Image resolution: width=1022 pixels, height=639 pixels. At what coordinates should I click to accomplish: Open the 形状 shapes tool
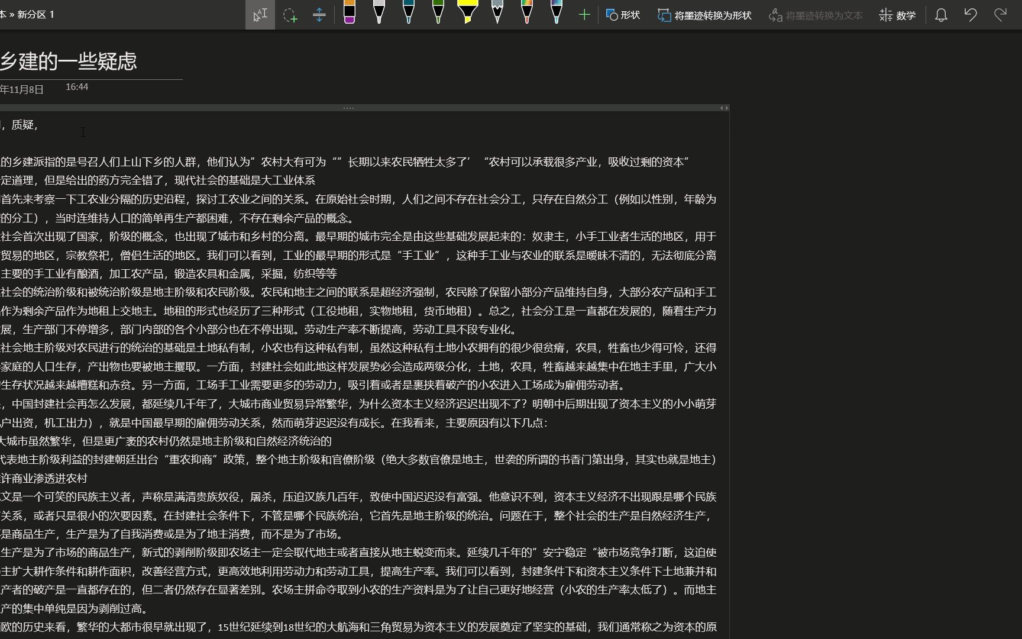coord(623,15)
